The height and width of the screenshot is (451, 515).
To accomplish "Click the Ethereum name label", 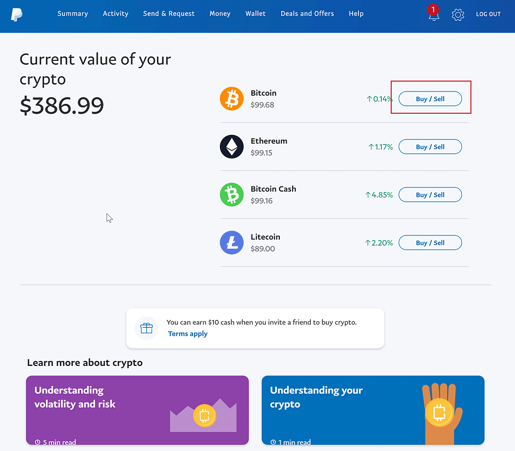I will 269,141.
